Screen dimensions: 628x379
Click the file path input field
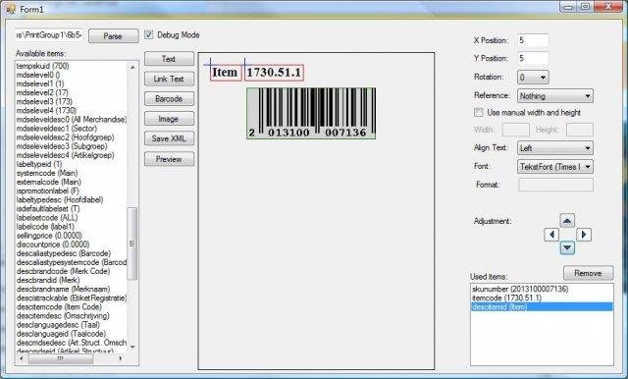[x=49, y=35]
